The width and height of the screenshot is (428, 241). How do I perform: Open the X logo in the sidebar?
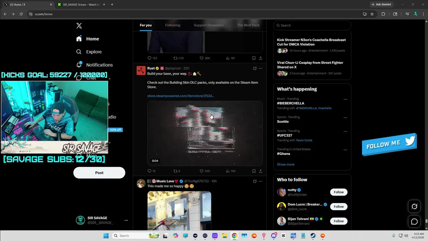[79, 26]
